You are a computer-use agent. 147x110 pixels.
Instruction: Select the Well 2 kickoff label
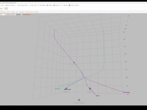[127, 92]
